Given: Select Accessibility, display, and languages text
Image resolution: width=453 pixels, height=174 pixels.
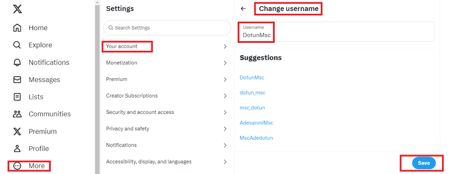Looking at the screenshot, I should (x=149, y=162).
